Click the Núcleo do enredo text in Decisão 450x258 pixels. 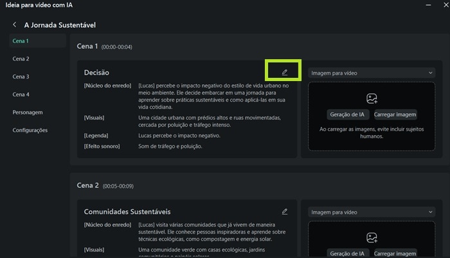[x=213, y=97]
